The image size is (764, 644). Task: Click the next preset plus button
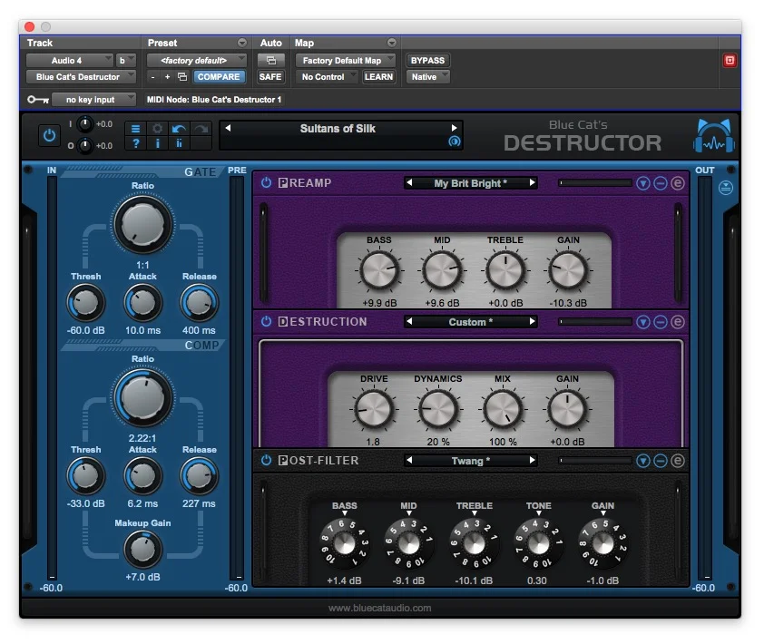(167, 77)
